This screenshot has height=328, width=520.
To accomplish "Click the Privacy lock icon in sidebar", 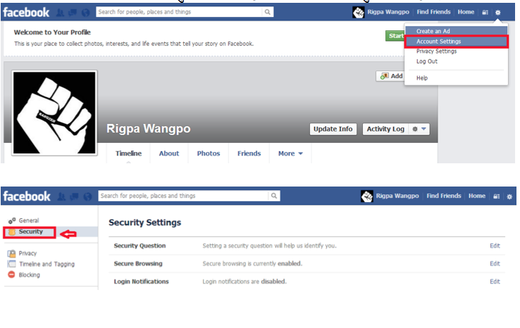I will point(11,254).
